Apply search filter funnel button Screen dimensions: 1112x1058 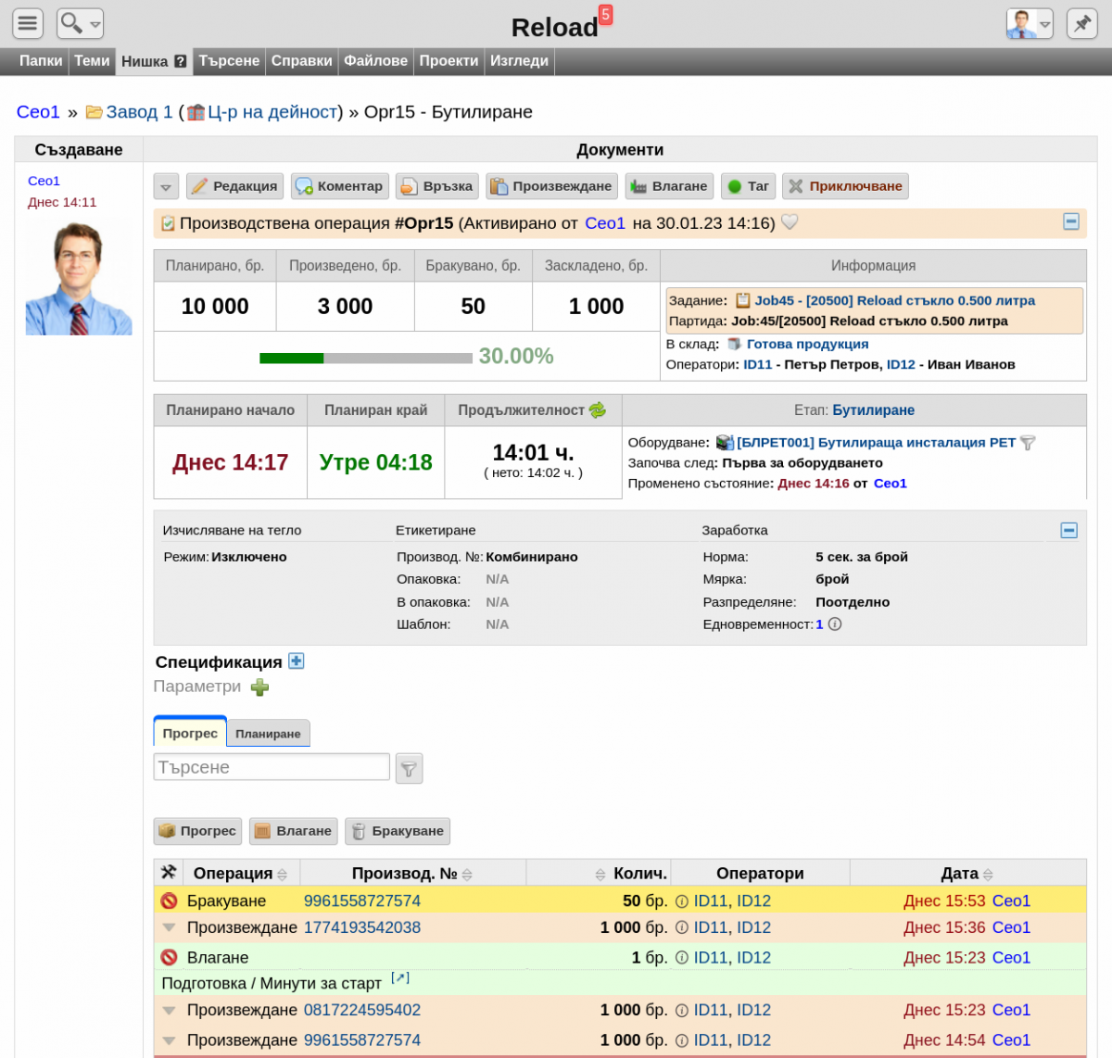tap(409, 768)
